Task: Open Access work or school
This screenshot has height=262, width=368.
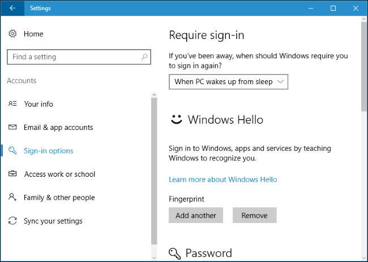Action: (x=59, y=174)
